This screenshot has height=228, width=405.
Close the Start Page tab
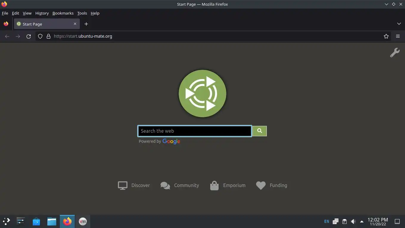(75, 24)
